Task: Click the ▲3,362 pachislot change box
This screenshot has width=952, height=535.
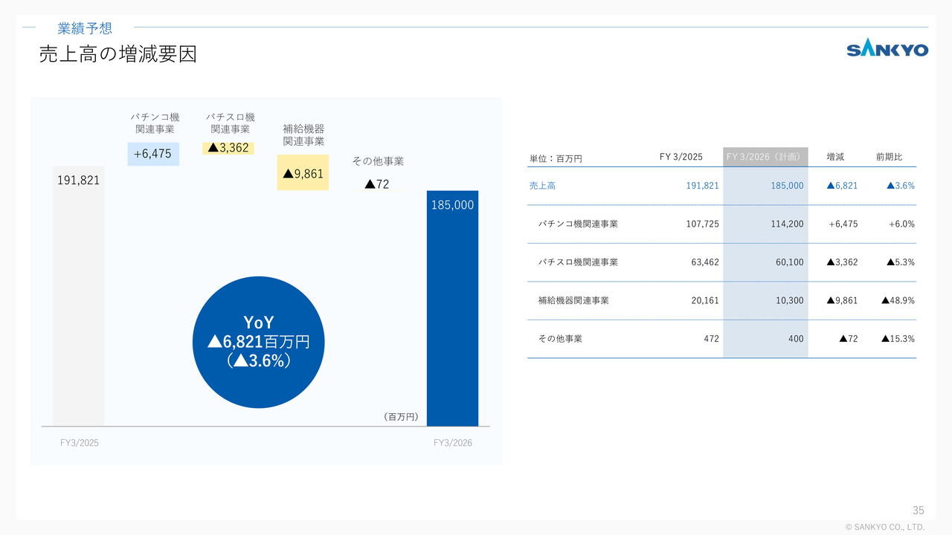Action: (228, 148)
